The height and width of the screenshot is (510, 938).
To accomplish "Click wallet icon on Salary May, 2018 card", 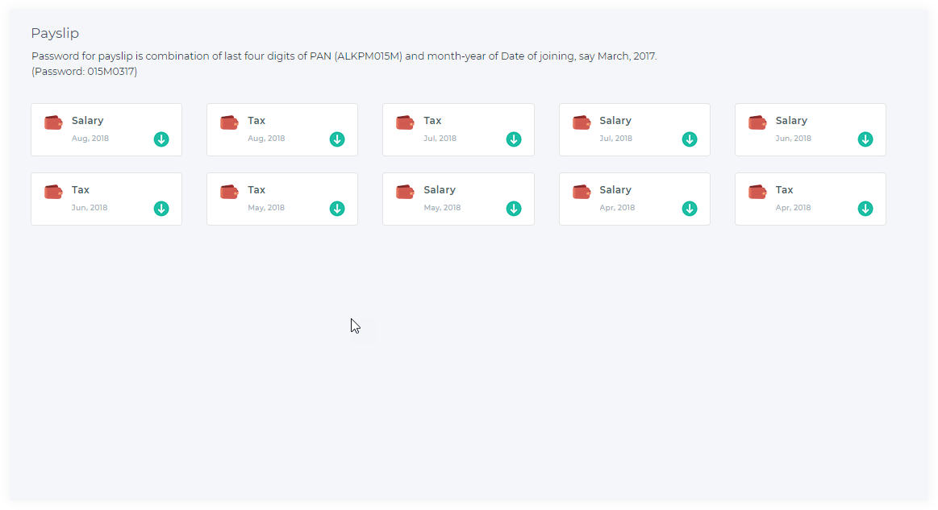I will pos(405,192).
